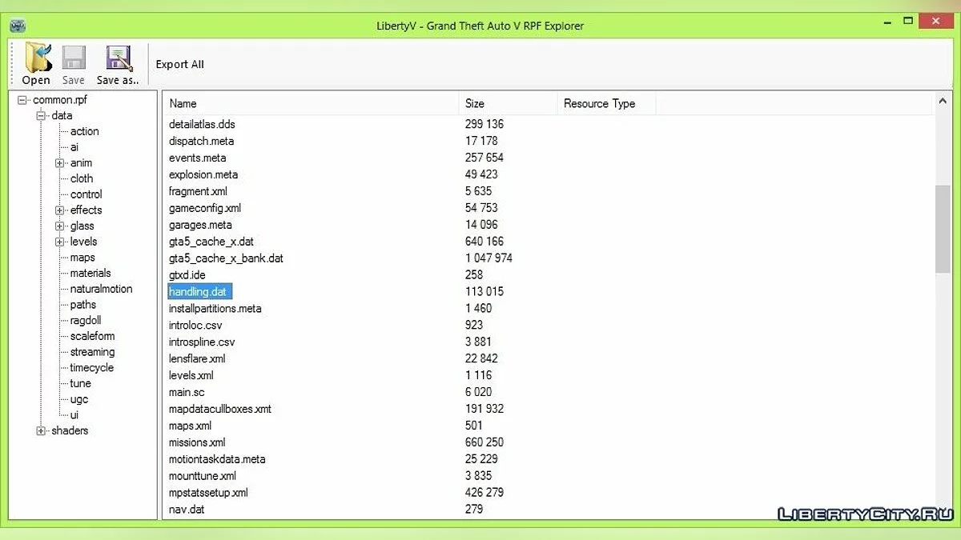
Task: Select the handling.dat file entry
Action: click(199, 292)
